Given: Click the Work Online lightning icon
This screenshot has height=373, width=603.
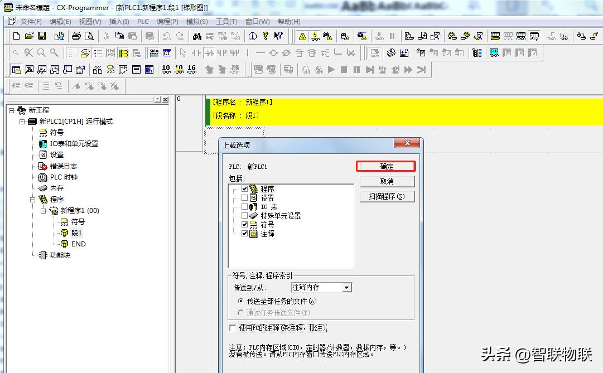Looking at the screenshot, I should (x=315, y=37).
